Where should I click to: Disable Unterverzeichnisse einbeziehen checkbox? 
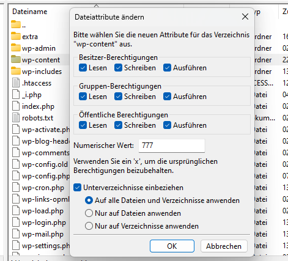(x=77, y=188)
